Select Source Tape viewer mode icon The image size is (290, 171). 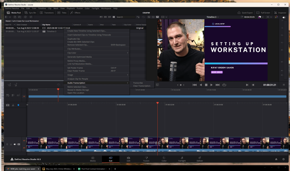[153, 17]
